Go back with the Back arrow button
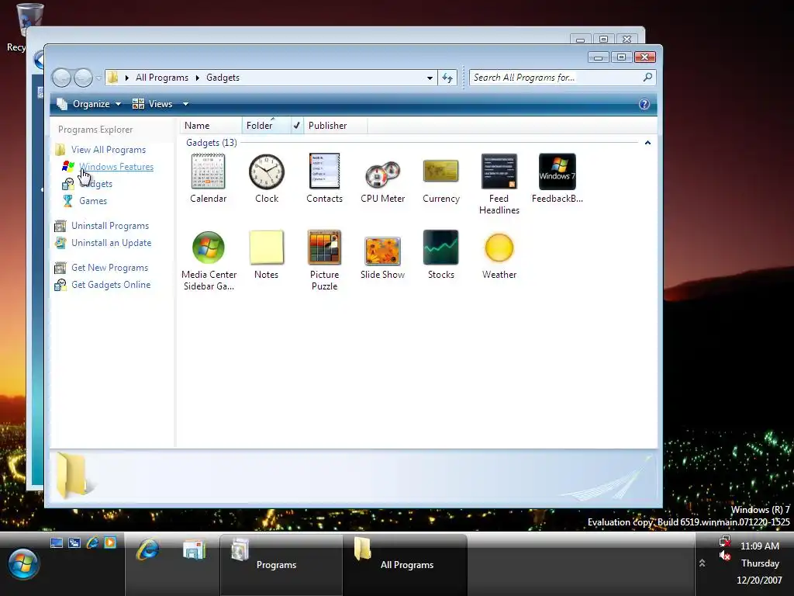The image size is (794, 596). [x=61, y=78]
